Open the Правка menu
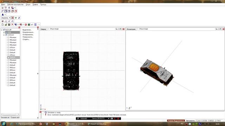 click(35, 5)
